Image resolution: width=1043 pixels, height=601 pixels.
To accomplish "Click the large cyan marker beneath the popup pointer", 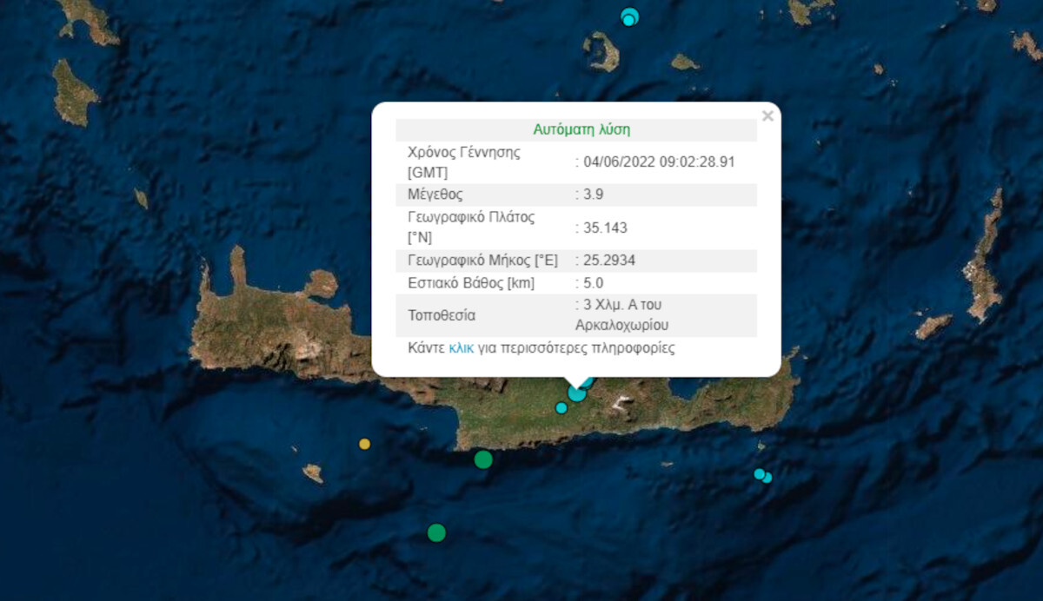I will (576, 393).
